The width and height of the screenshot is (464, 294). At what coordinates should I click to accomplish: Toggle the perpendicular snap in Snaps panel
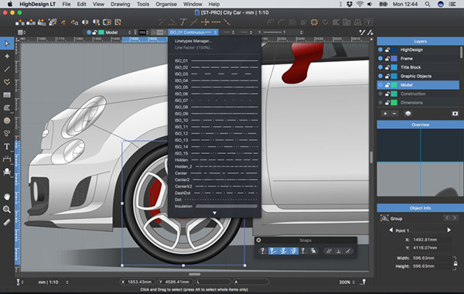(338, 251)
